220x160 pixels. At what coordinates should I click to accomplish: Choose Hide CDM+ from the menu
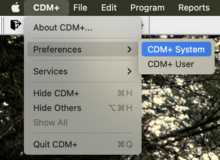click(56, 93)
